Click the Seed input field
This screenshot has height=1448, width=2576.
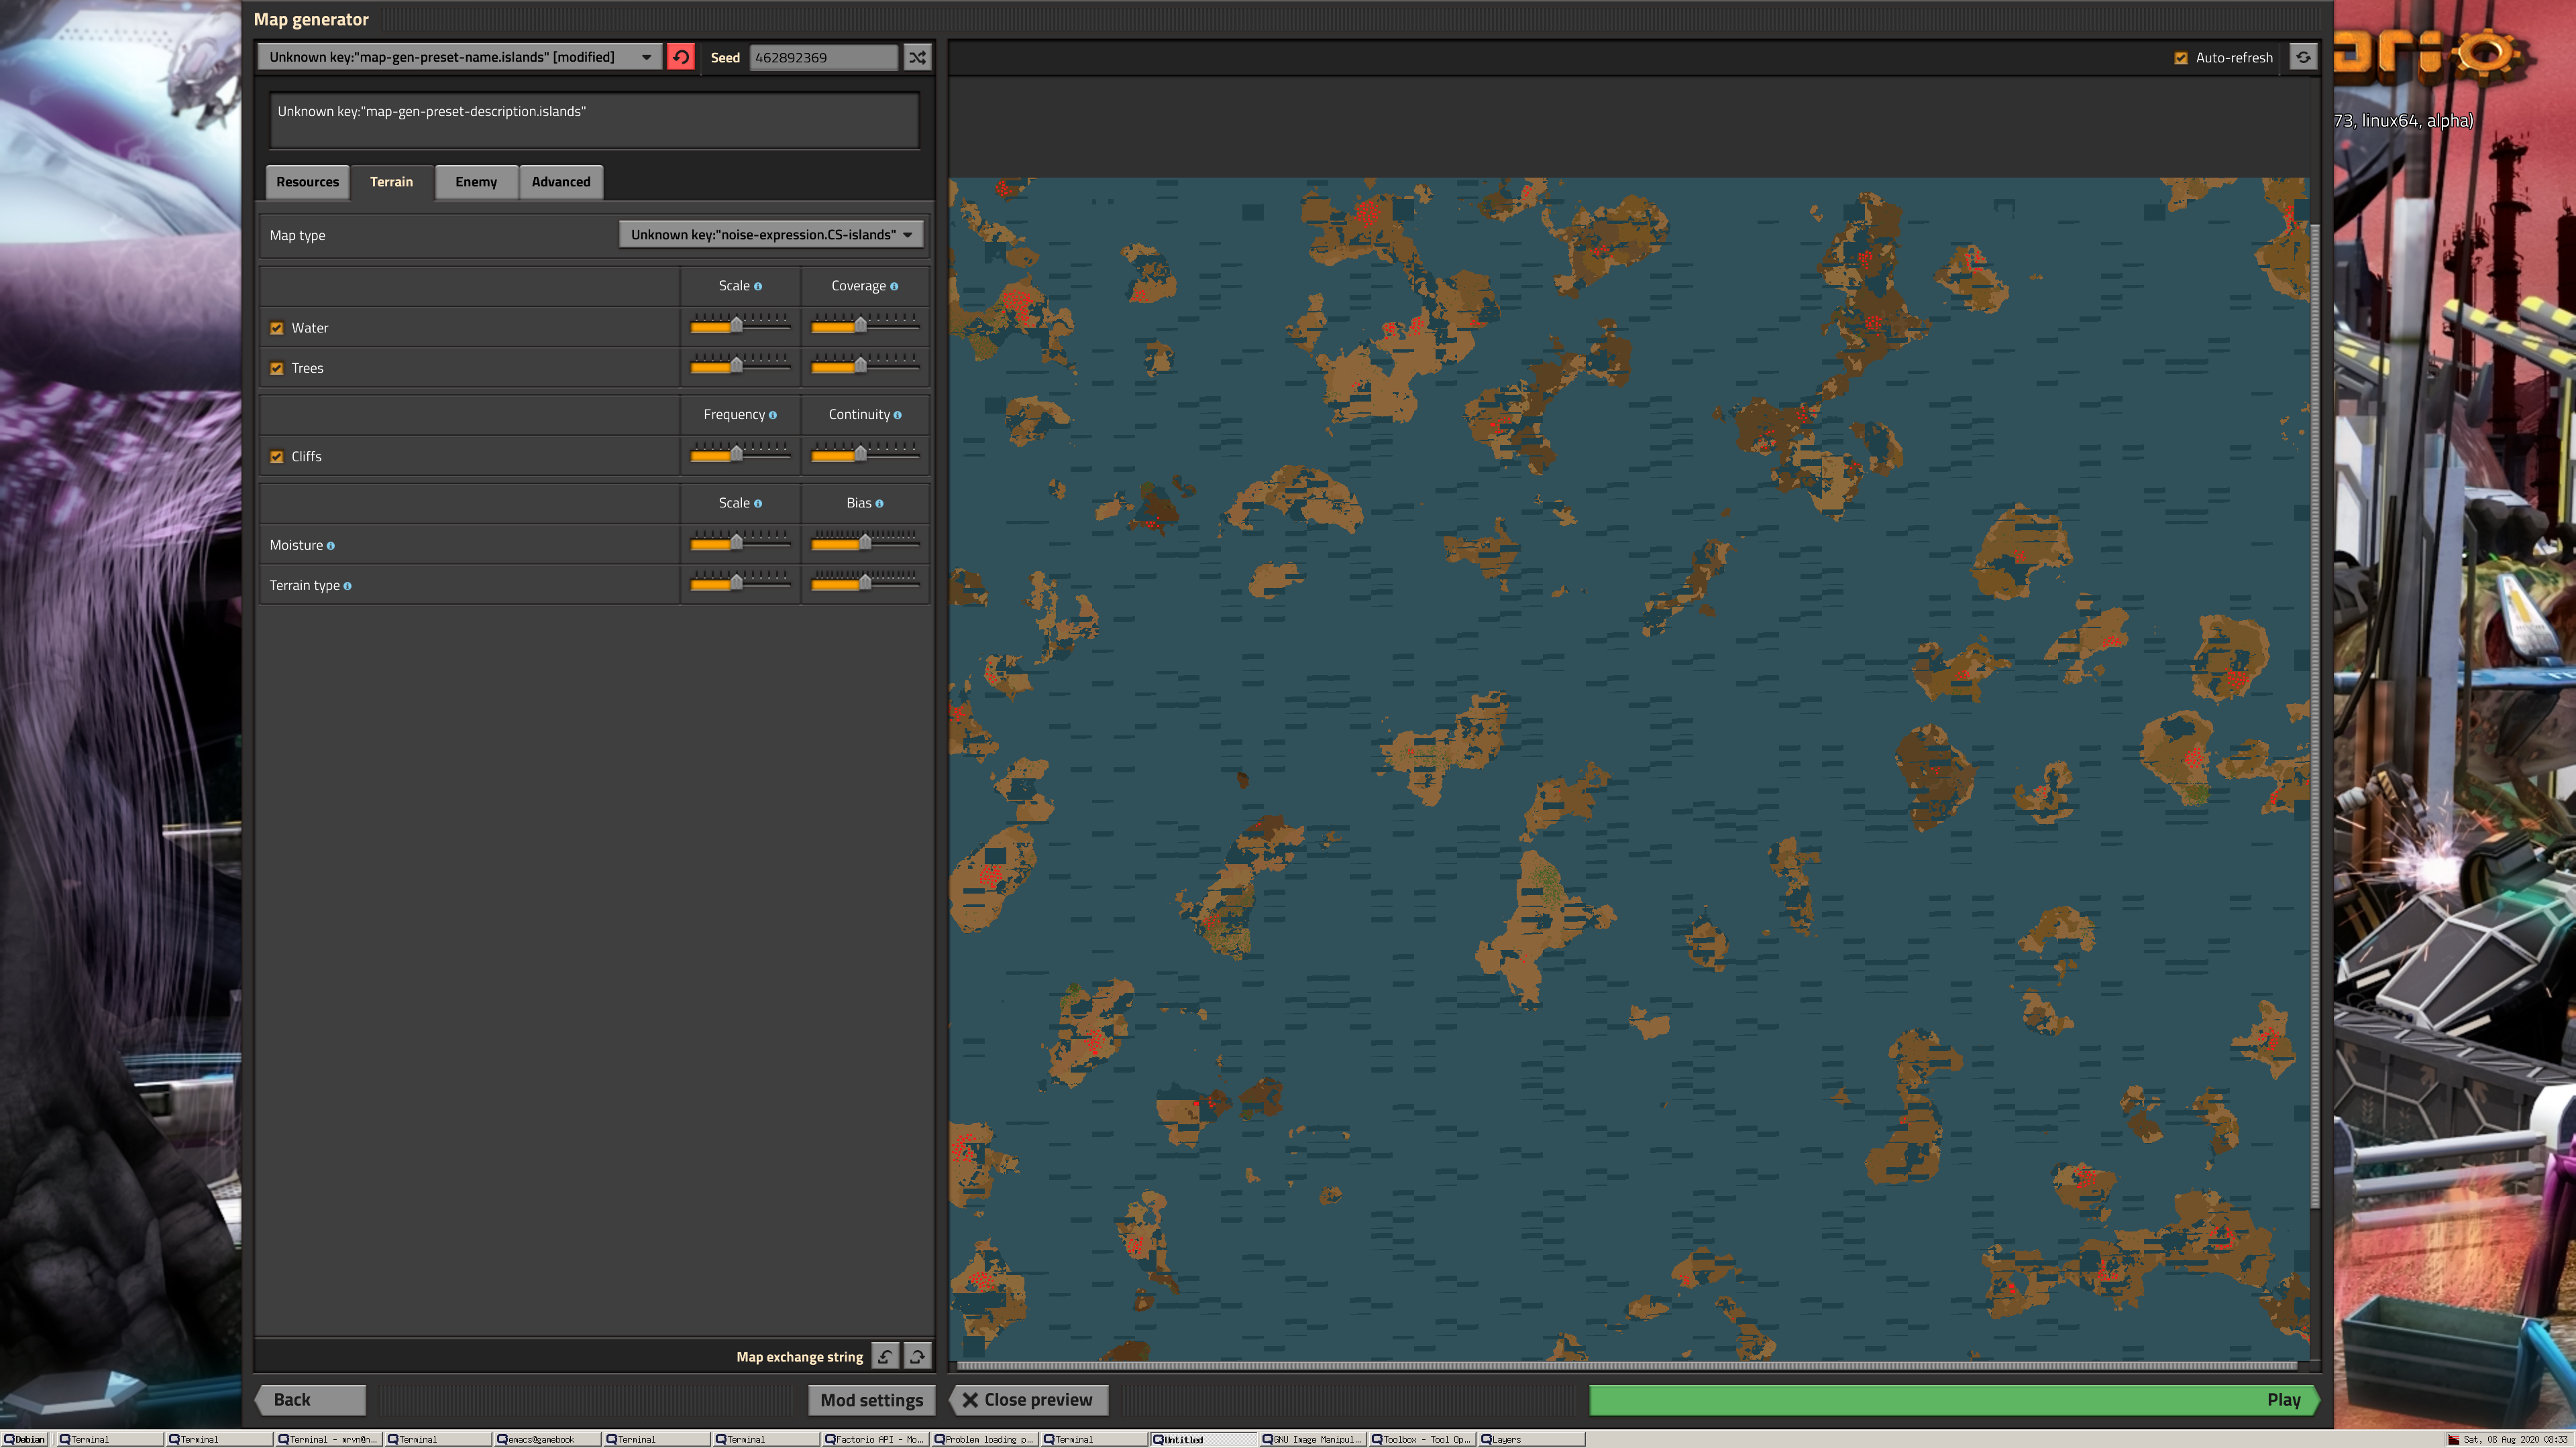(824, 57)
